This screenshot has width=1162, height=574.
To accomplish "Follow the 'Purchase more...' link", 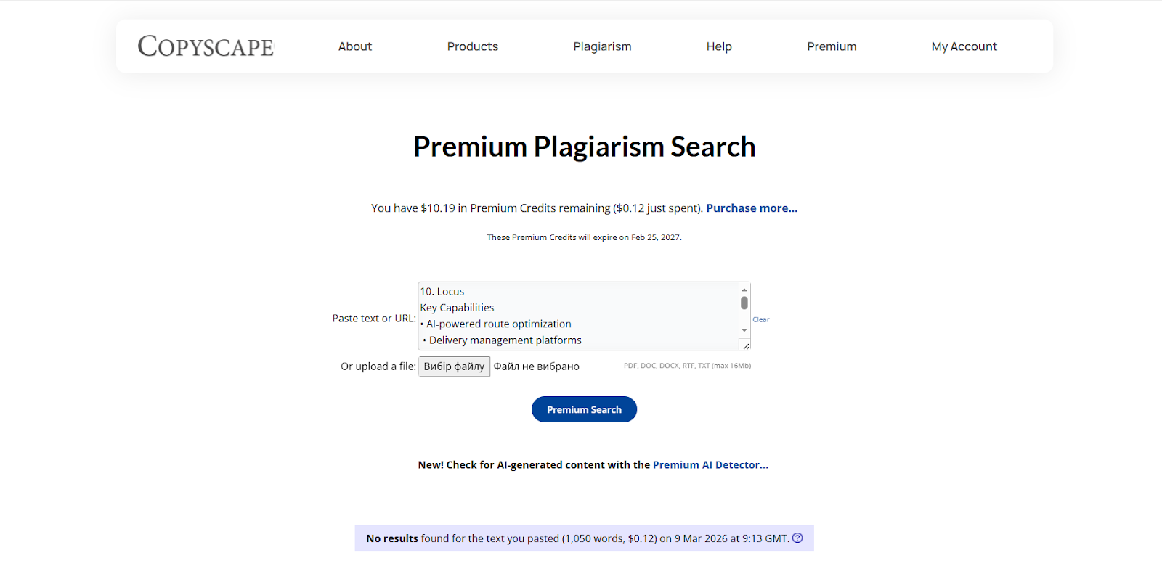I will (x=752, y=208).
